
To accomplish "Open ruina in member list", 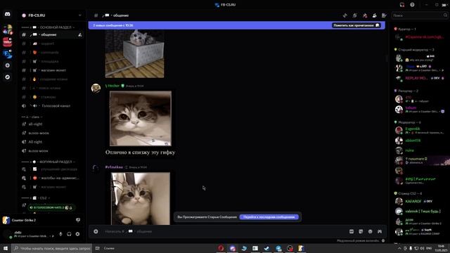I will click(x=420, y=150).
